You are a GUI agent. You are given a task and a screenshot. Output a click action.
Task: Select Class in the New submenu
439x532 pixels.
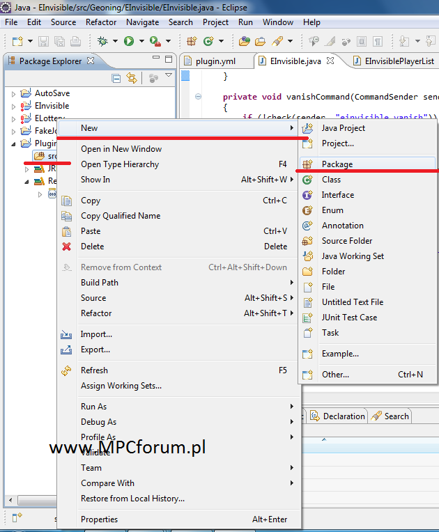(x=368, y=180)
